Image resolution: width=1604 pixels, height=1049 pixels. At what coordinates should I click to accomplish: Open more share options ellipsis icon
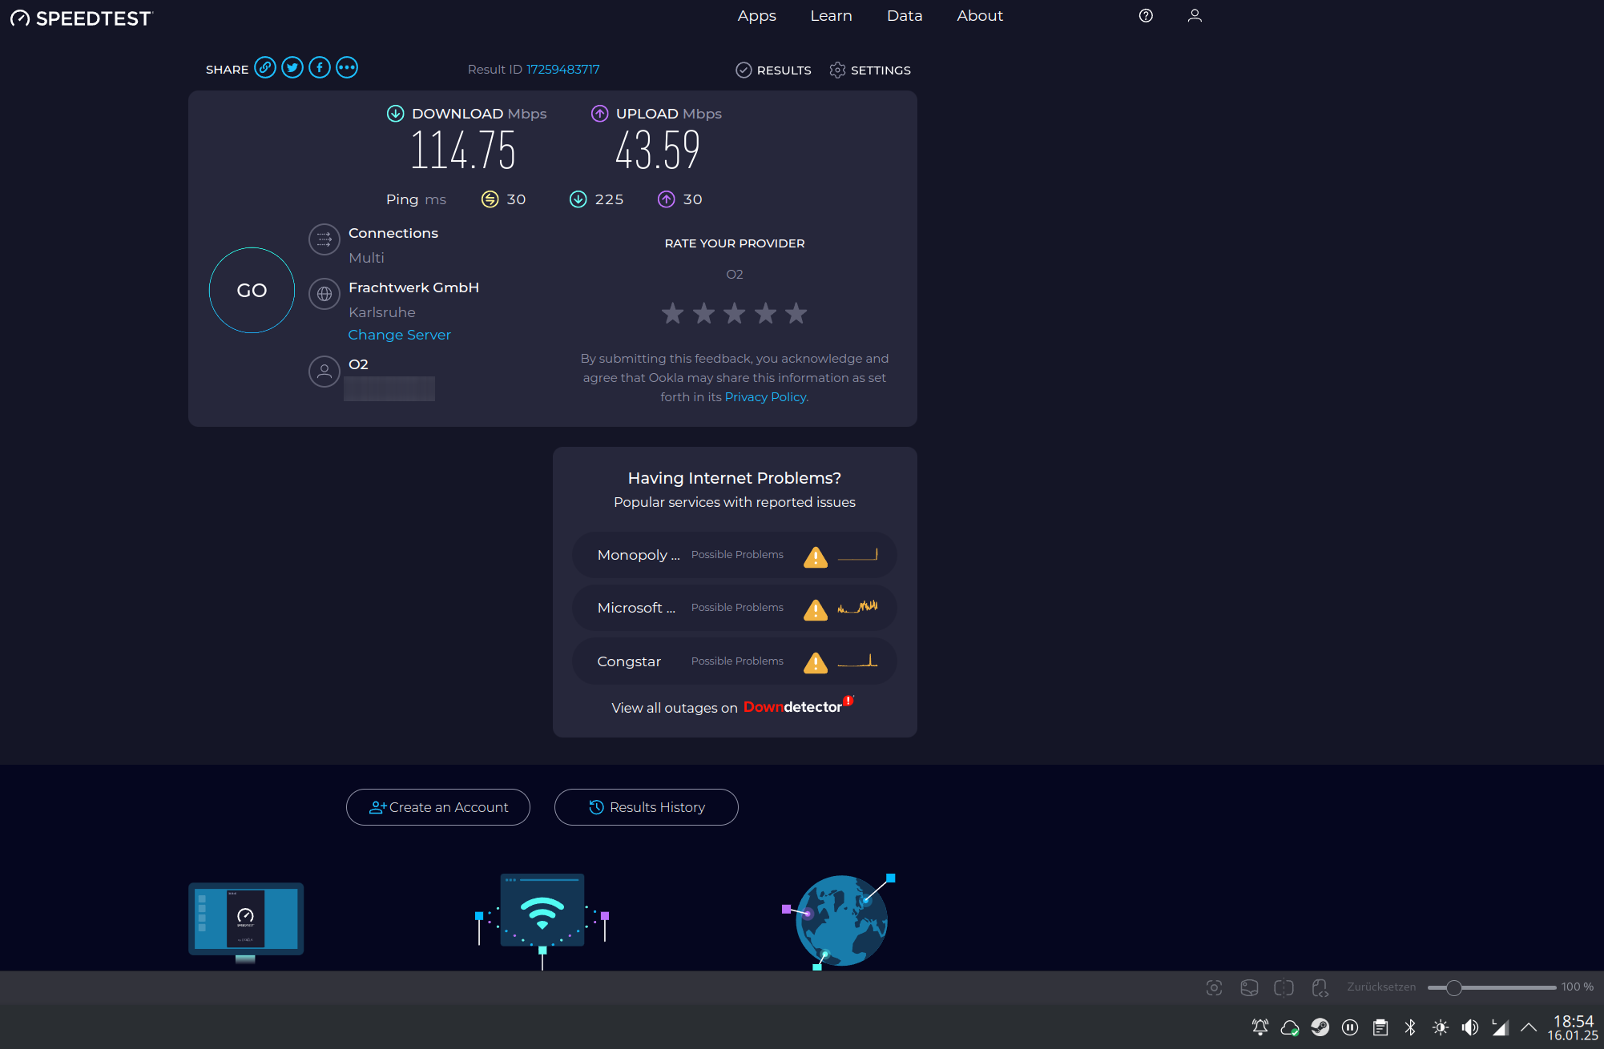pos(347,68)
